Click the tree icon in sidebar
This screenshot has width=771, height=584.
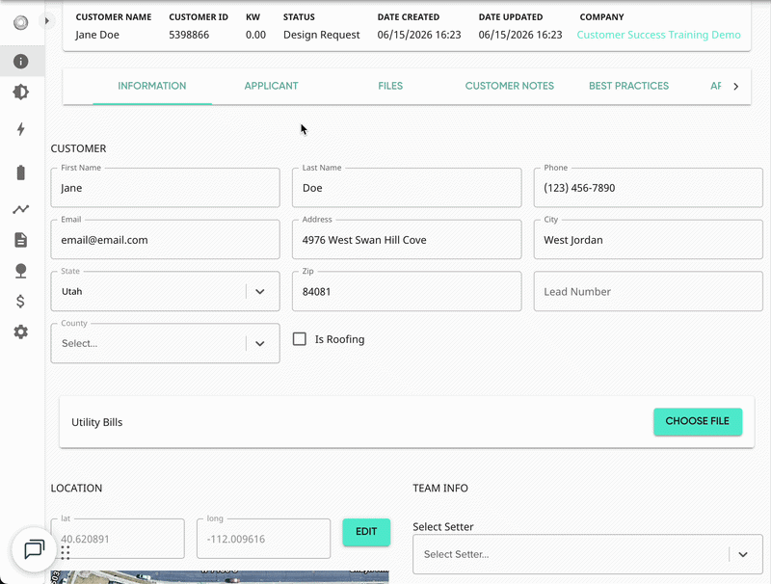[20, 271]
